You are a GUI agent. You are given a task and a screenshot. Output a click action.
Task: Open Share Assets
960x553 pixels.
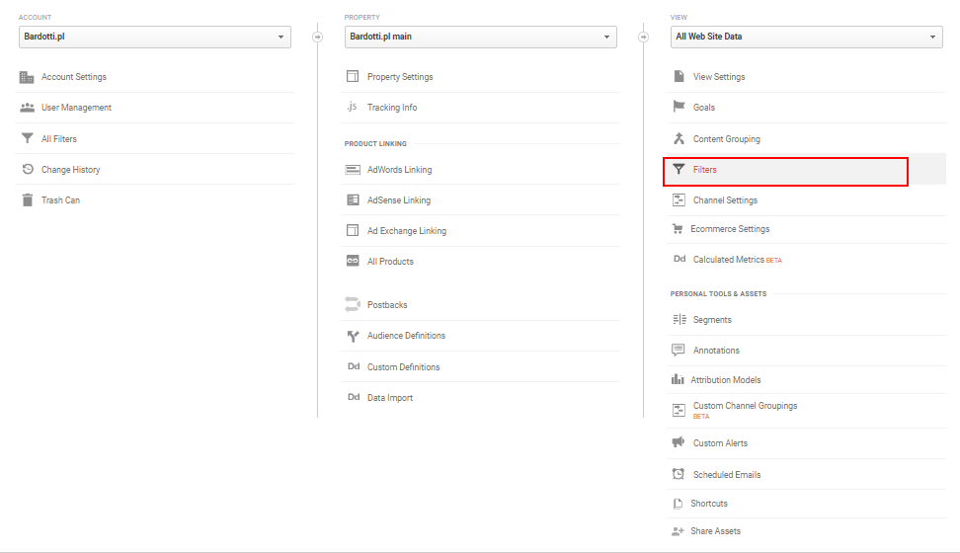(x=715, y=531)
